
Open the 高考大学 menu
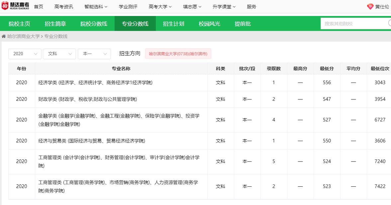(160, 7)
